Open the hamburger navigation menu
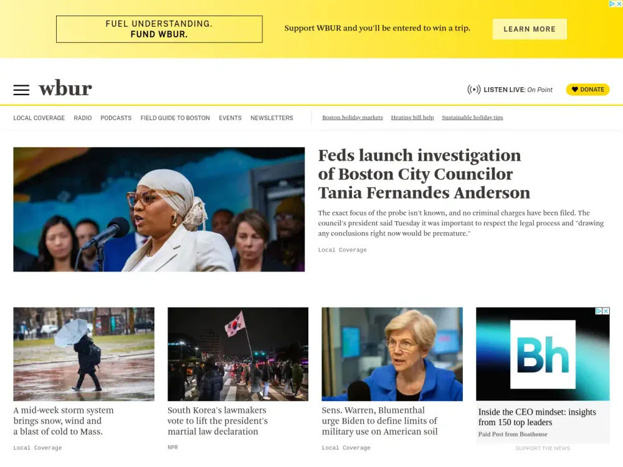Image resolution: width=623 pixels, height=467 pixels. click(x=21, y=89)
